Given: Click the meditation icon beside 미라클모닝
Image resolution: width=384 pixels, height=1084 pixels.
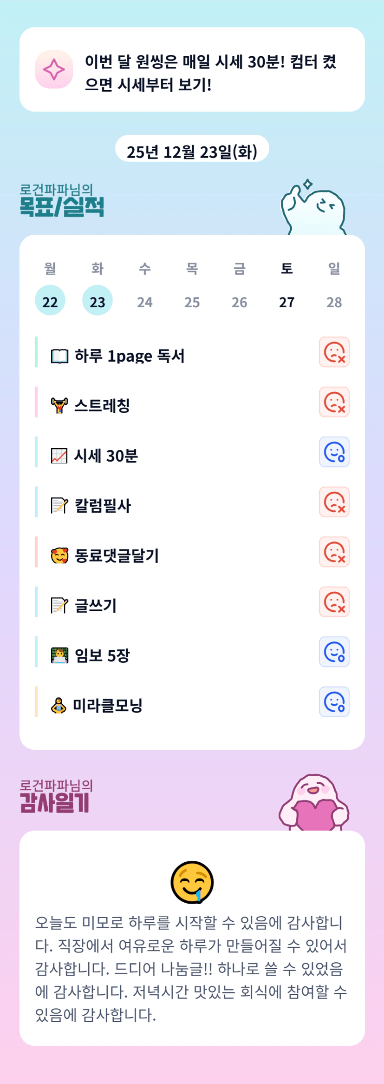Looking at the screenshot, I should pyautogui.click(x=59, y=705).
